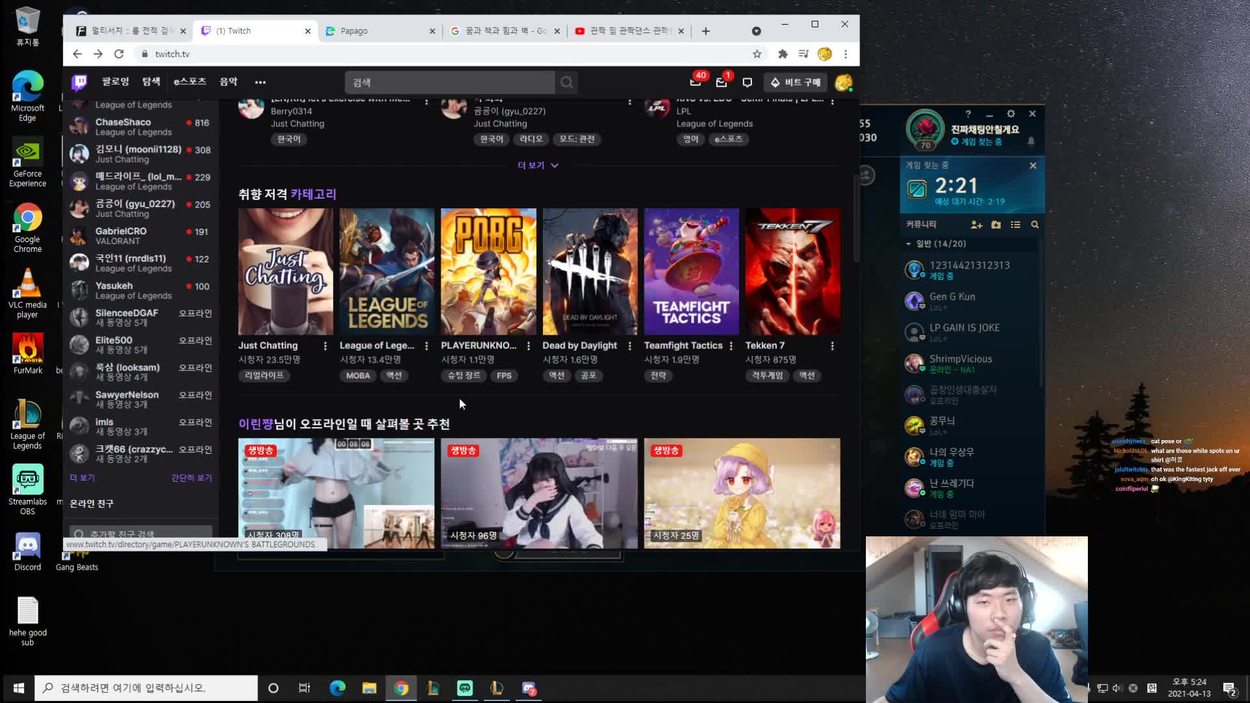Search friends icon in League community panel
The height and width of the screenshot is (703, 1250).
point(1035,225)
